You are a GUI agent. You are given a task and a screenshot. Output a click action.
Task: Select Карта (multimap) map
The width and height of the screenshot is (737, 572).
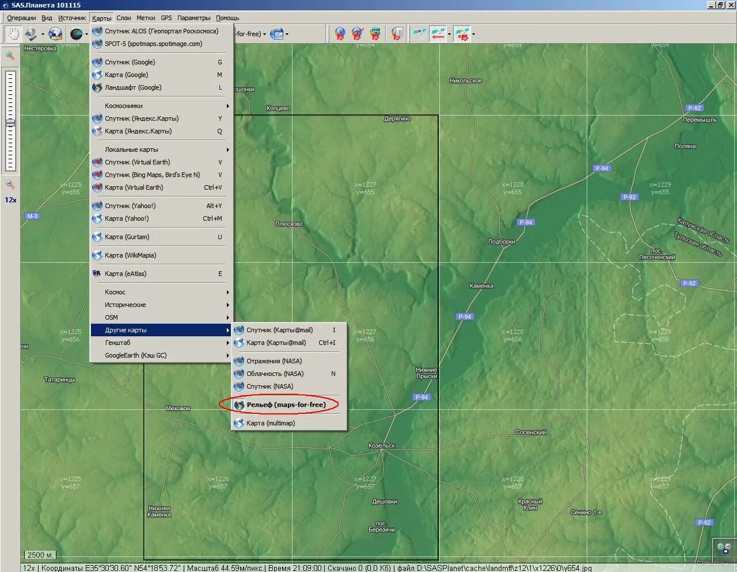pyautogui.click(x=289, y=423)
